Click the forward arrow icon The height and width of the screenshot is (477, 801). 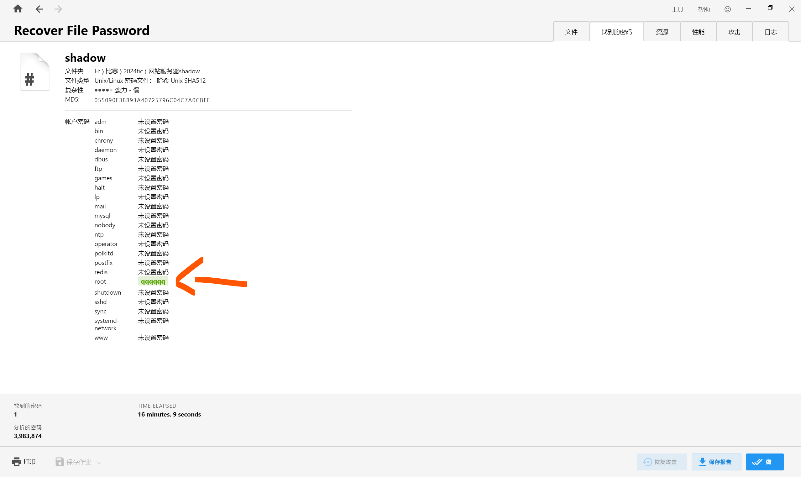(58, 9)
